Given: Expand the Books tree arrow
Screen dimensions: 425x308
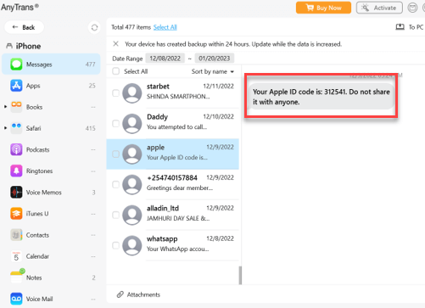Looking at the screenshot, I should point(5,107).
